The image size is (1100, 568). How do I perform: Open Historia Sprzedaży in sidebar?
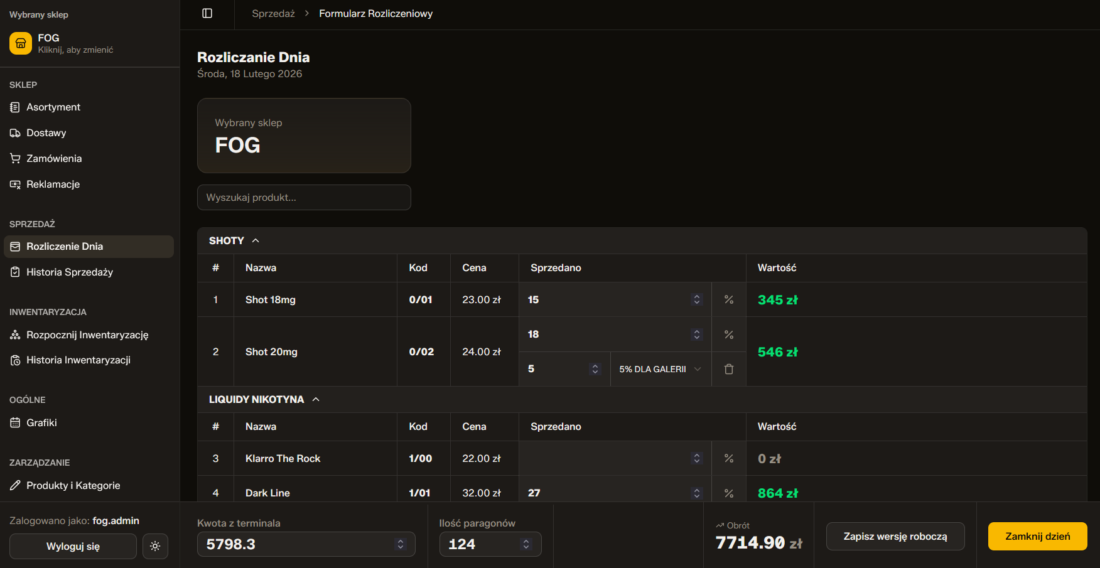pyautogui.click(x=69, y=272)
